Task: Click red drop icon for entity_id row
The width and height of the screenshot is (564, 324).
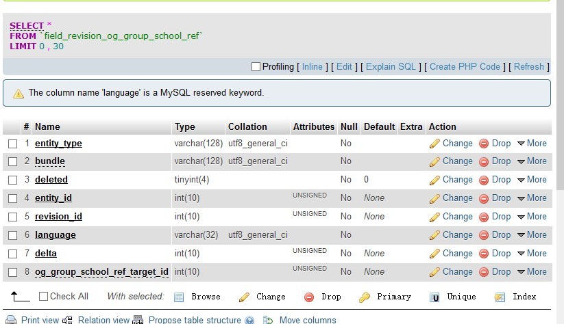Action: [x=484, y=198]
